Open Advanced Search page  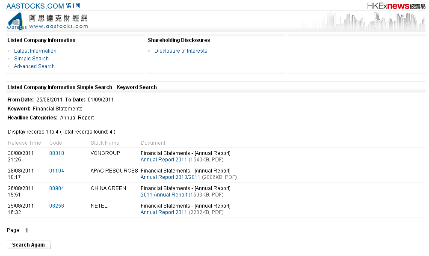[x=34, y=66]
